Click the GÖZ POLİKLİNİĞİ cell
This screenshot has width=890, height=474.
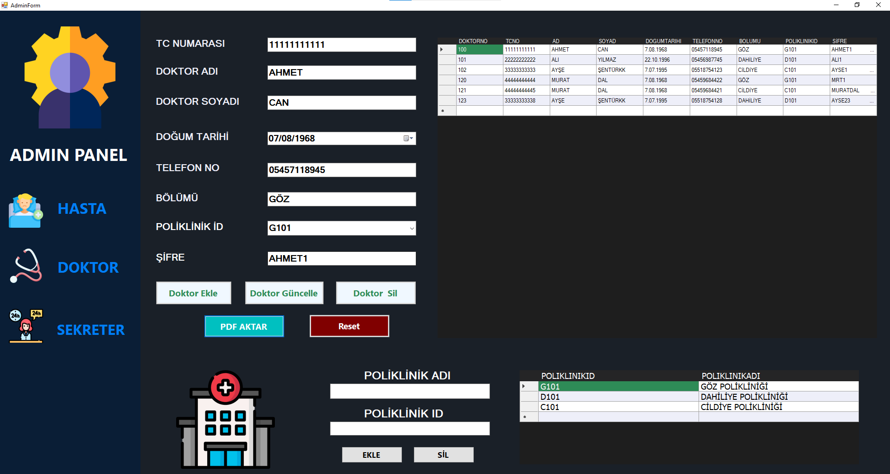[x=779, y=386]
